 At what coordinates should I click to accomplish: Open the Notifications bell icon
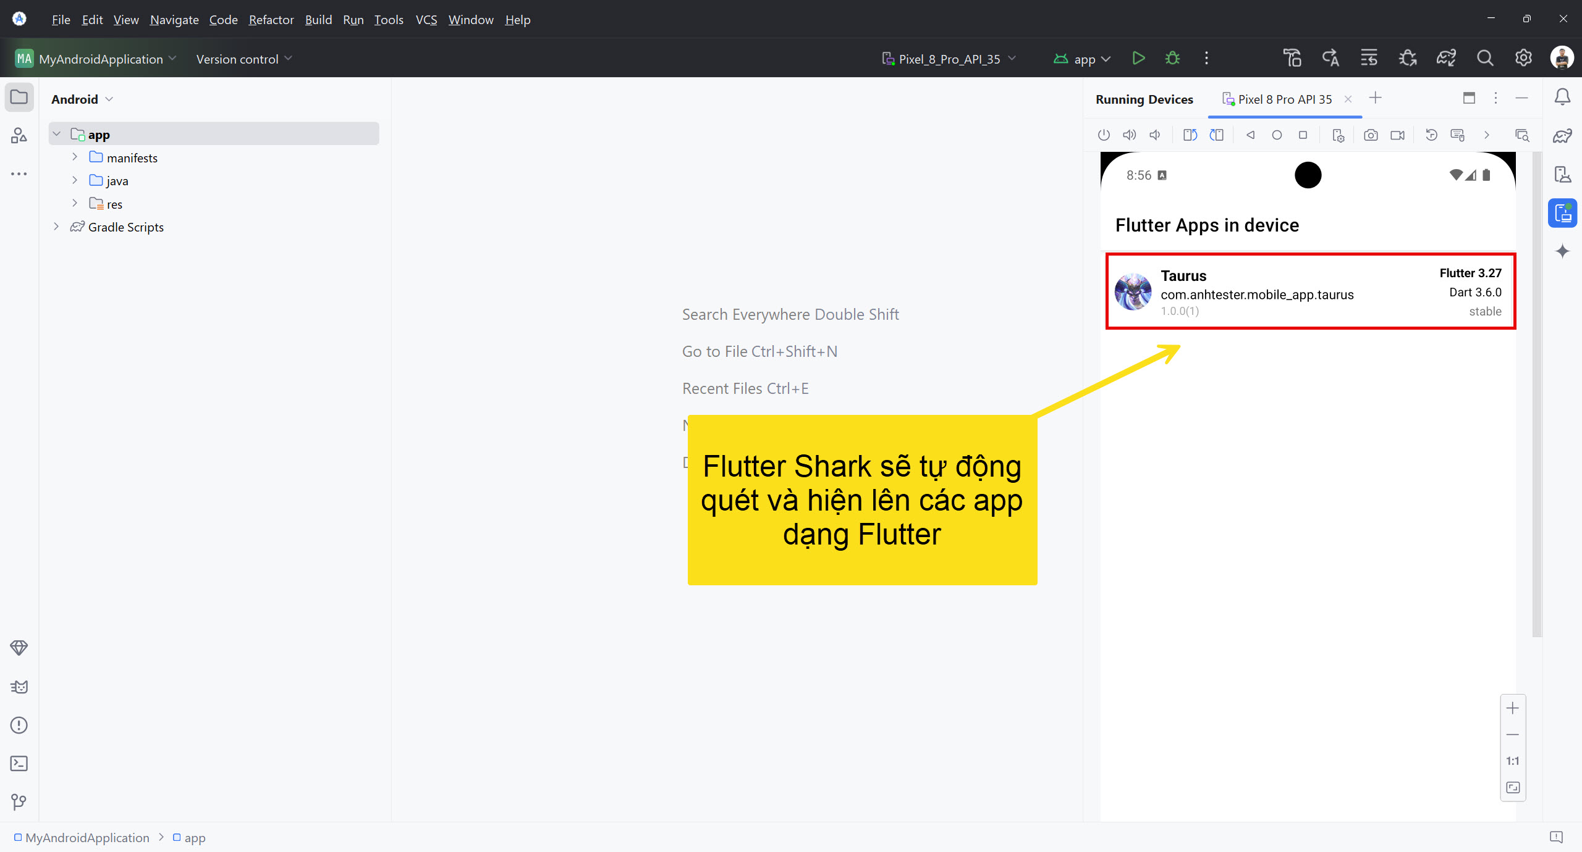[x=1562, y=98]
